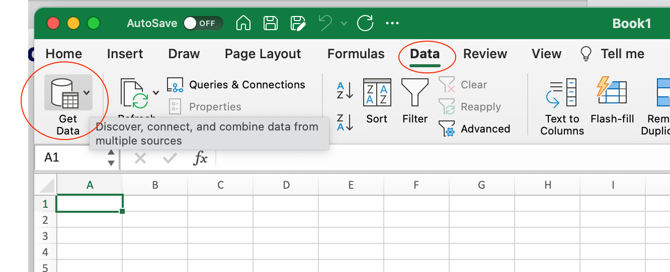
Task: Click the Name Box showing A1
Action: coord(70,158)
